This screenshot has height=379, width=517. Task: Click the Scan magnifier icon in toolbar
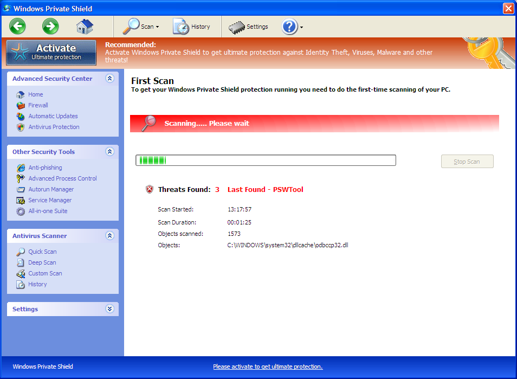[x=131, y=27]
